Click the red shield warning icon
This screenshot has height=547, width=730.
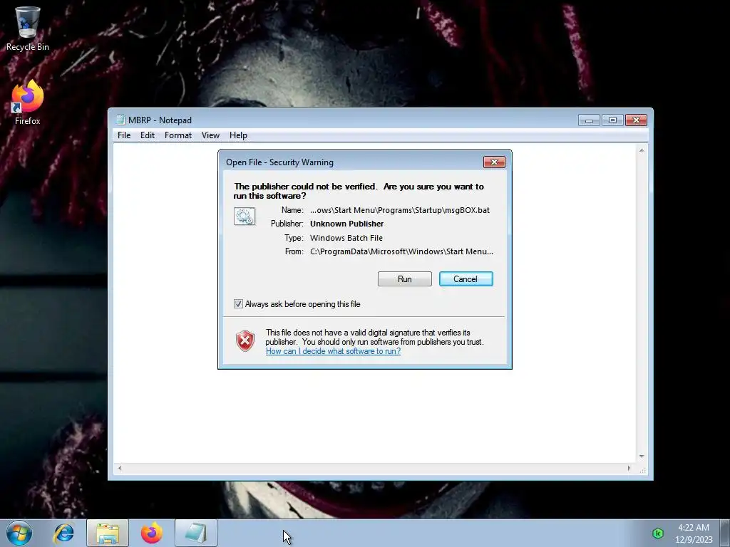pyautogui.click(x=245, y=341)
